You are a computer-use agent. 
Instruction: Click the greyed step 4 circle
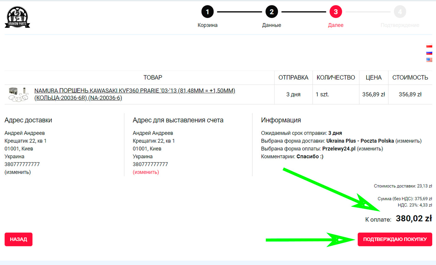pos(400,12)
